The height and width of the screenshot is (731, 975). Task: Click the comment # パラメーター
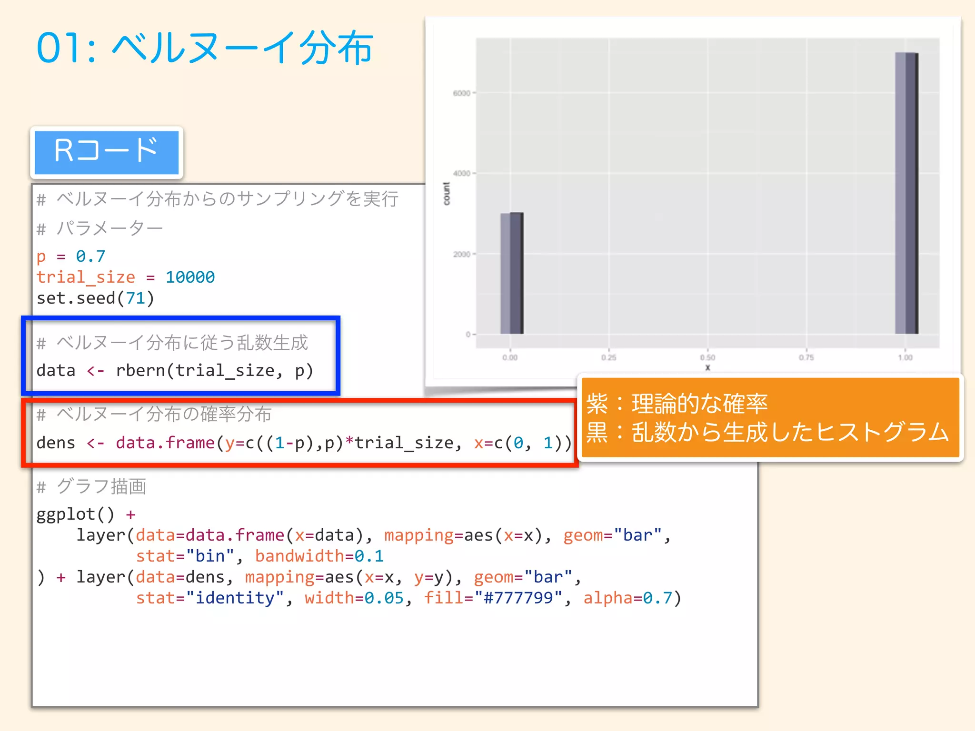pyautogui.click(x=100, y=229)
